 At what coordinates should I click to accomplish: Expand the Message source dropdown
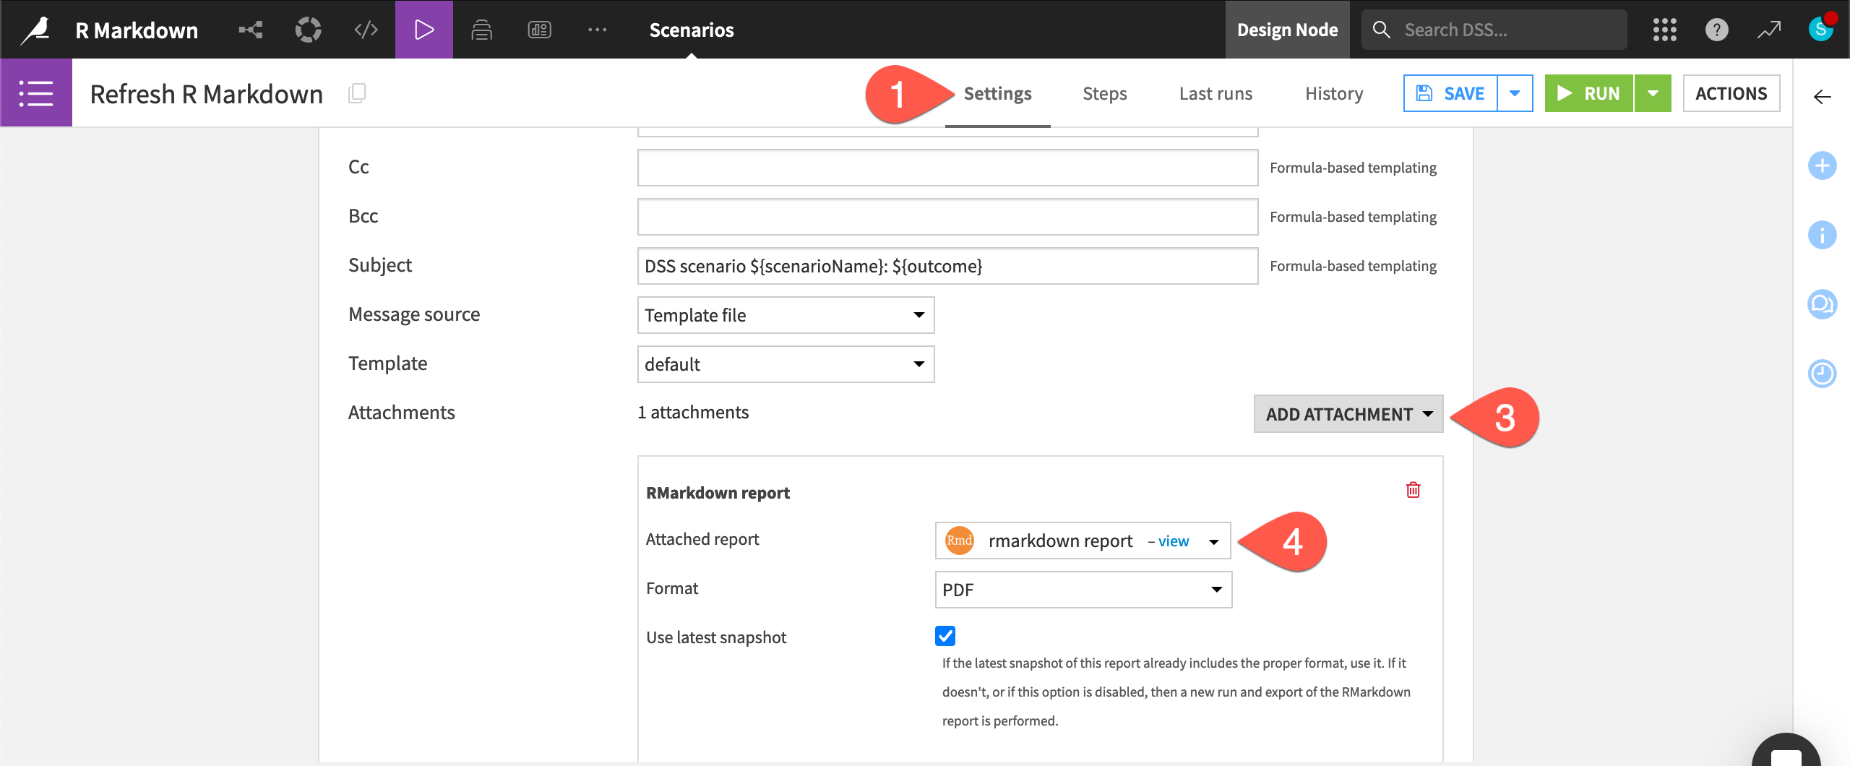(786, 315)
